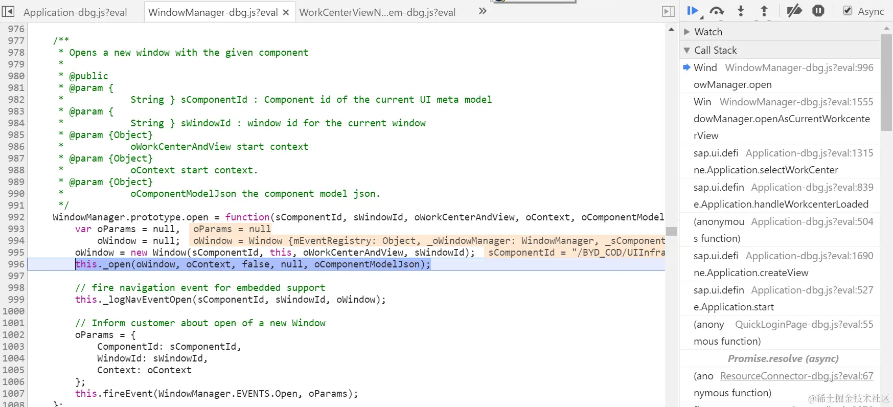Select openAsCurrentWorkcenterView stack frame
Viewport: 893px width, 407px height.
pos(780,119)
